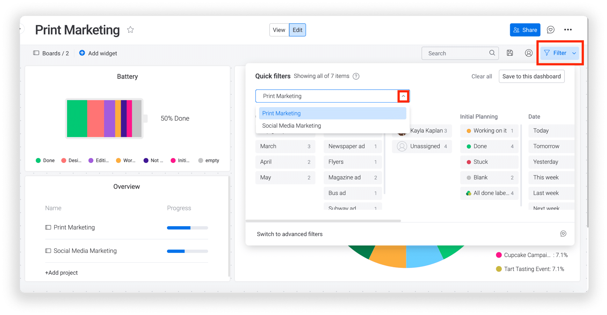Star the Print Marketing dashboard as favorite
The image size is (607, 315).
(x=130, y=30)
